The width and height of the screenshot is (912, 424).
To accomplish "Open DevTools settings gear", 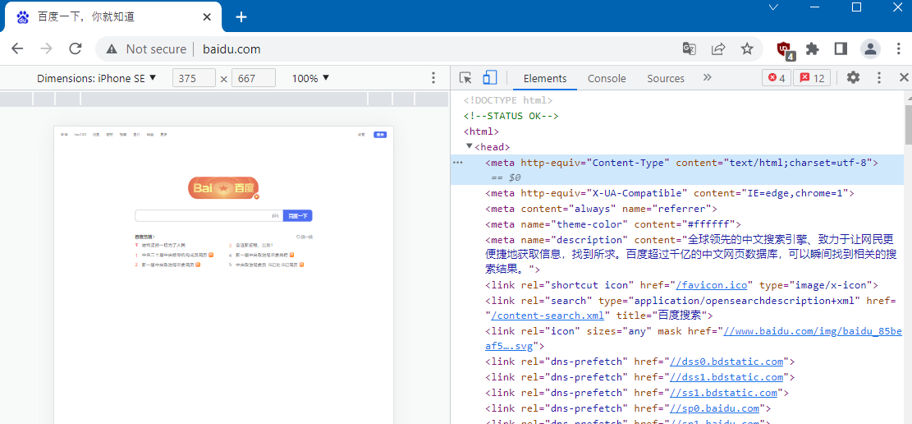I will coord(853,77).
